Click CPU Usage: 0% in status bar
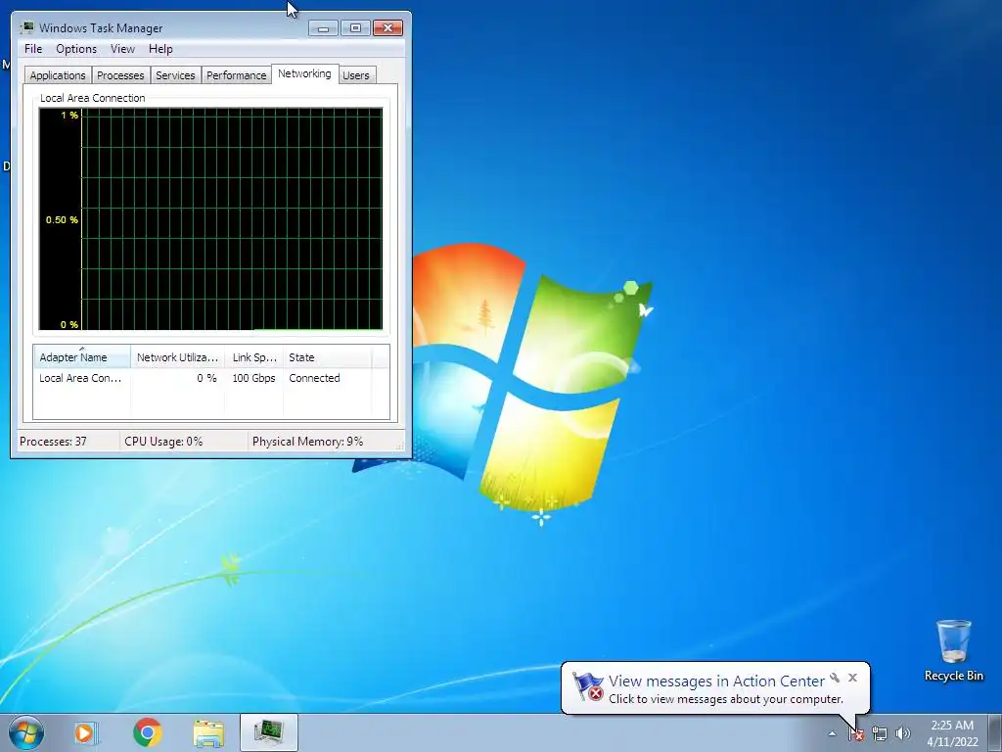The height and width of the screenshot is (752, 1002). [163, 442]
